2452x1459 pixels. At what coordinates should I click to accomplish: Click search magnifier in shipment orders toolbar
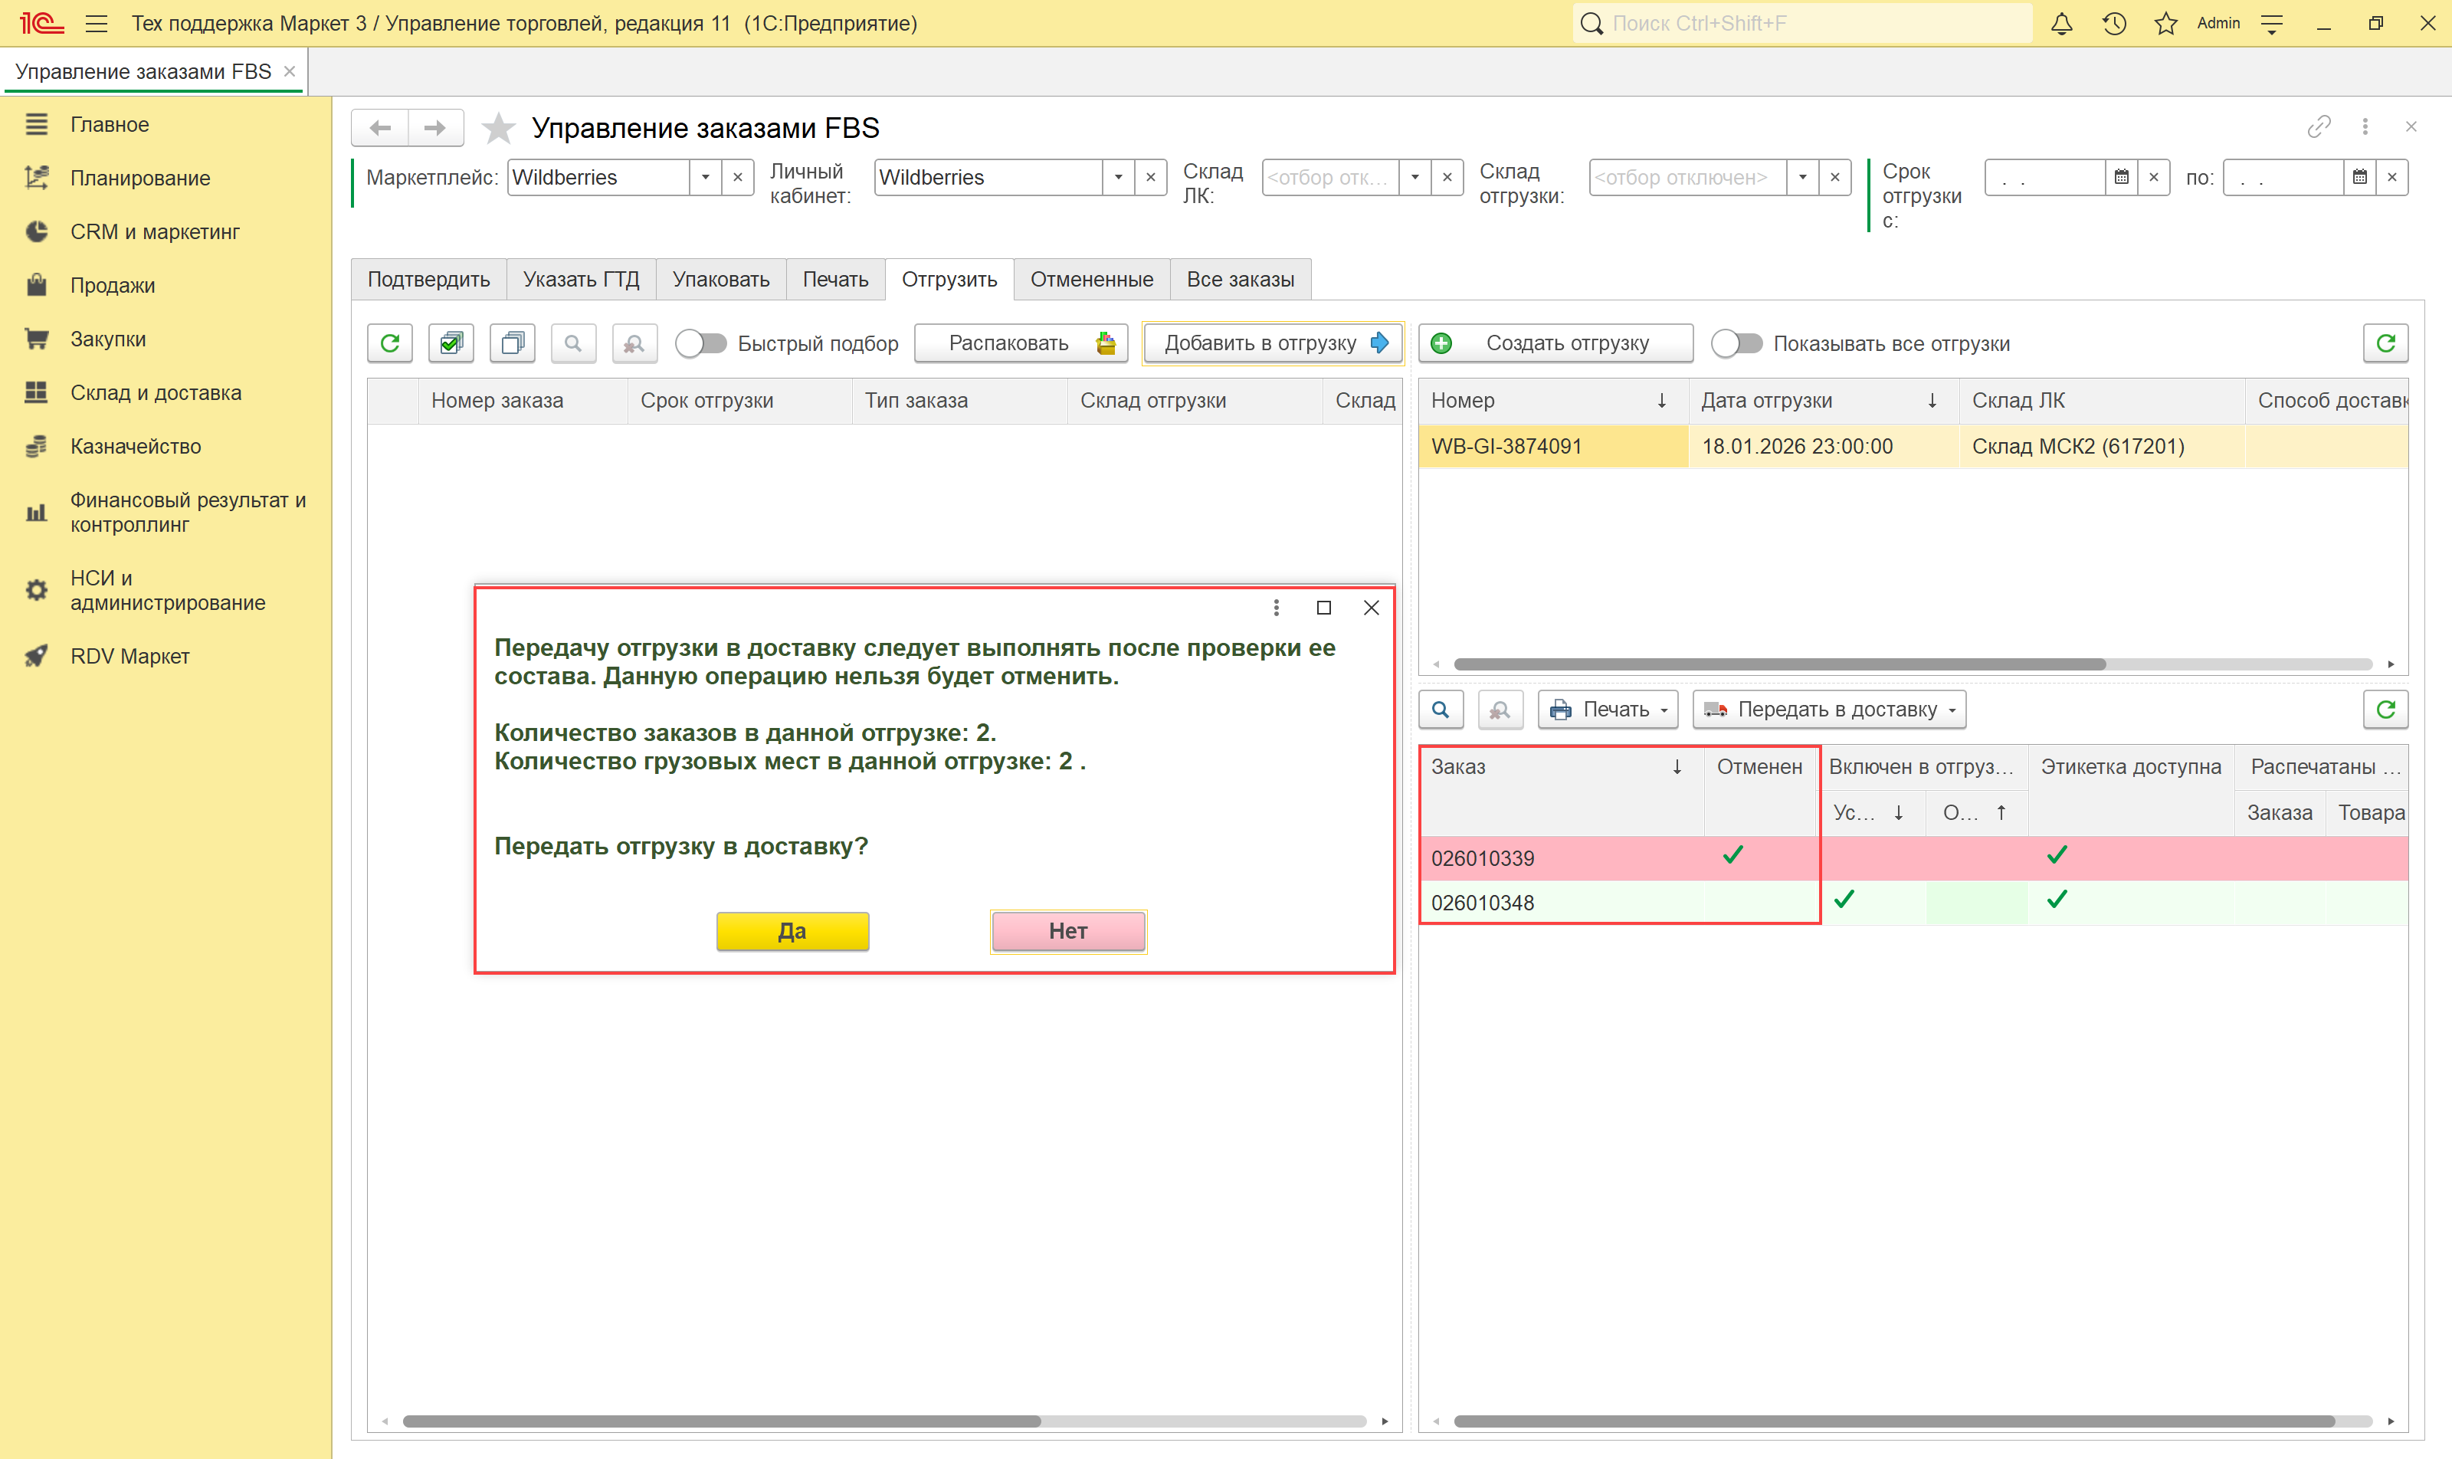click(1441, 710)
